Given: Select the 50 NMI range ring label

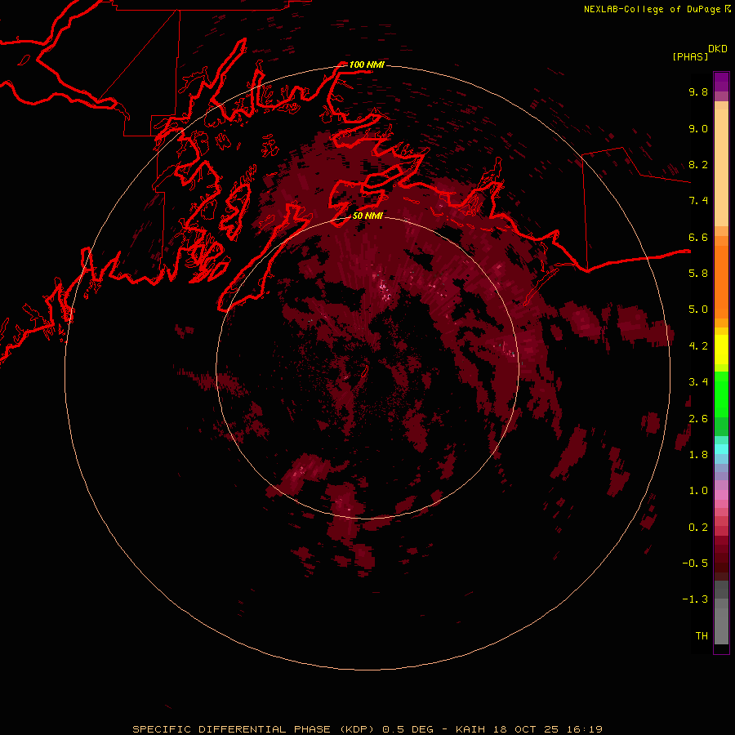Looking at the screenshot, I should 367,216.
